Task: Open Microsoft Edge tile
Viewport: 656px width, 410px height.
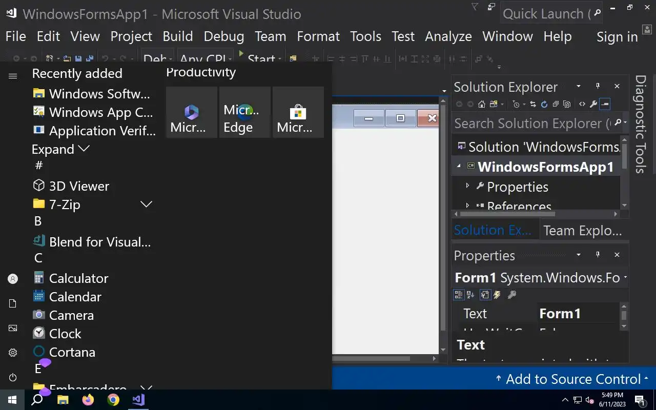Action: point(245,112)
